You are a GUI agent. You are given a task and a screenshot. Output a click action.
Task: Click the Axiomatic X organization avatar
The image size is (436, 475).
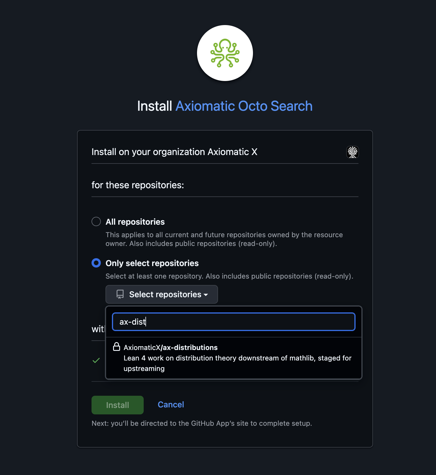point(352,152)
